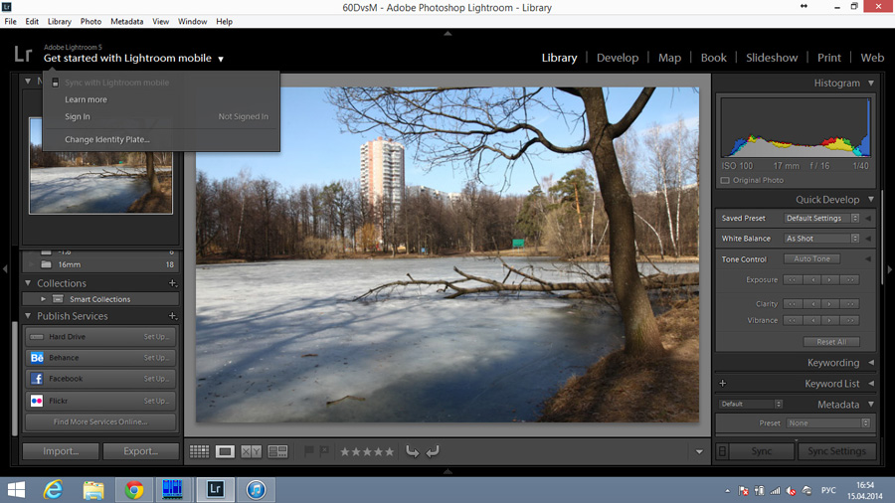
Task: Show the filmstrip with bottom arrow
Action: [447, 471]
